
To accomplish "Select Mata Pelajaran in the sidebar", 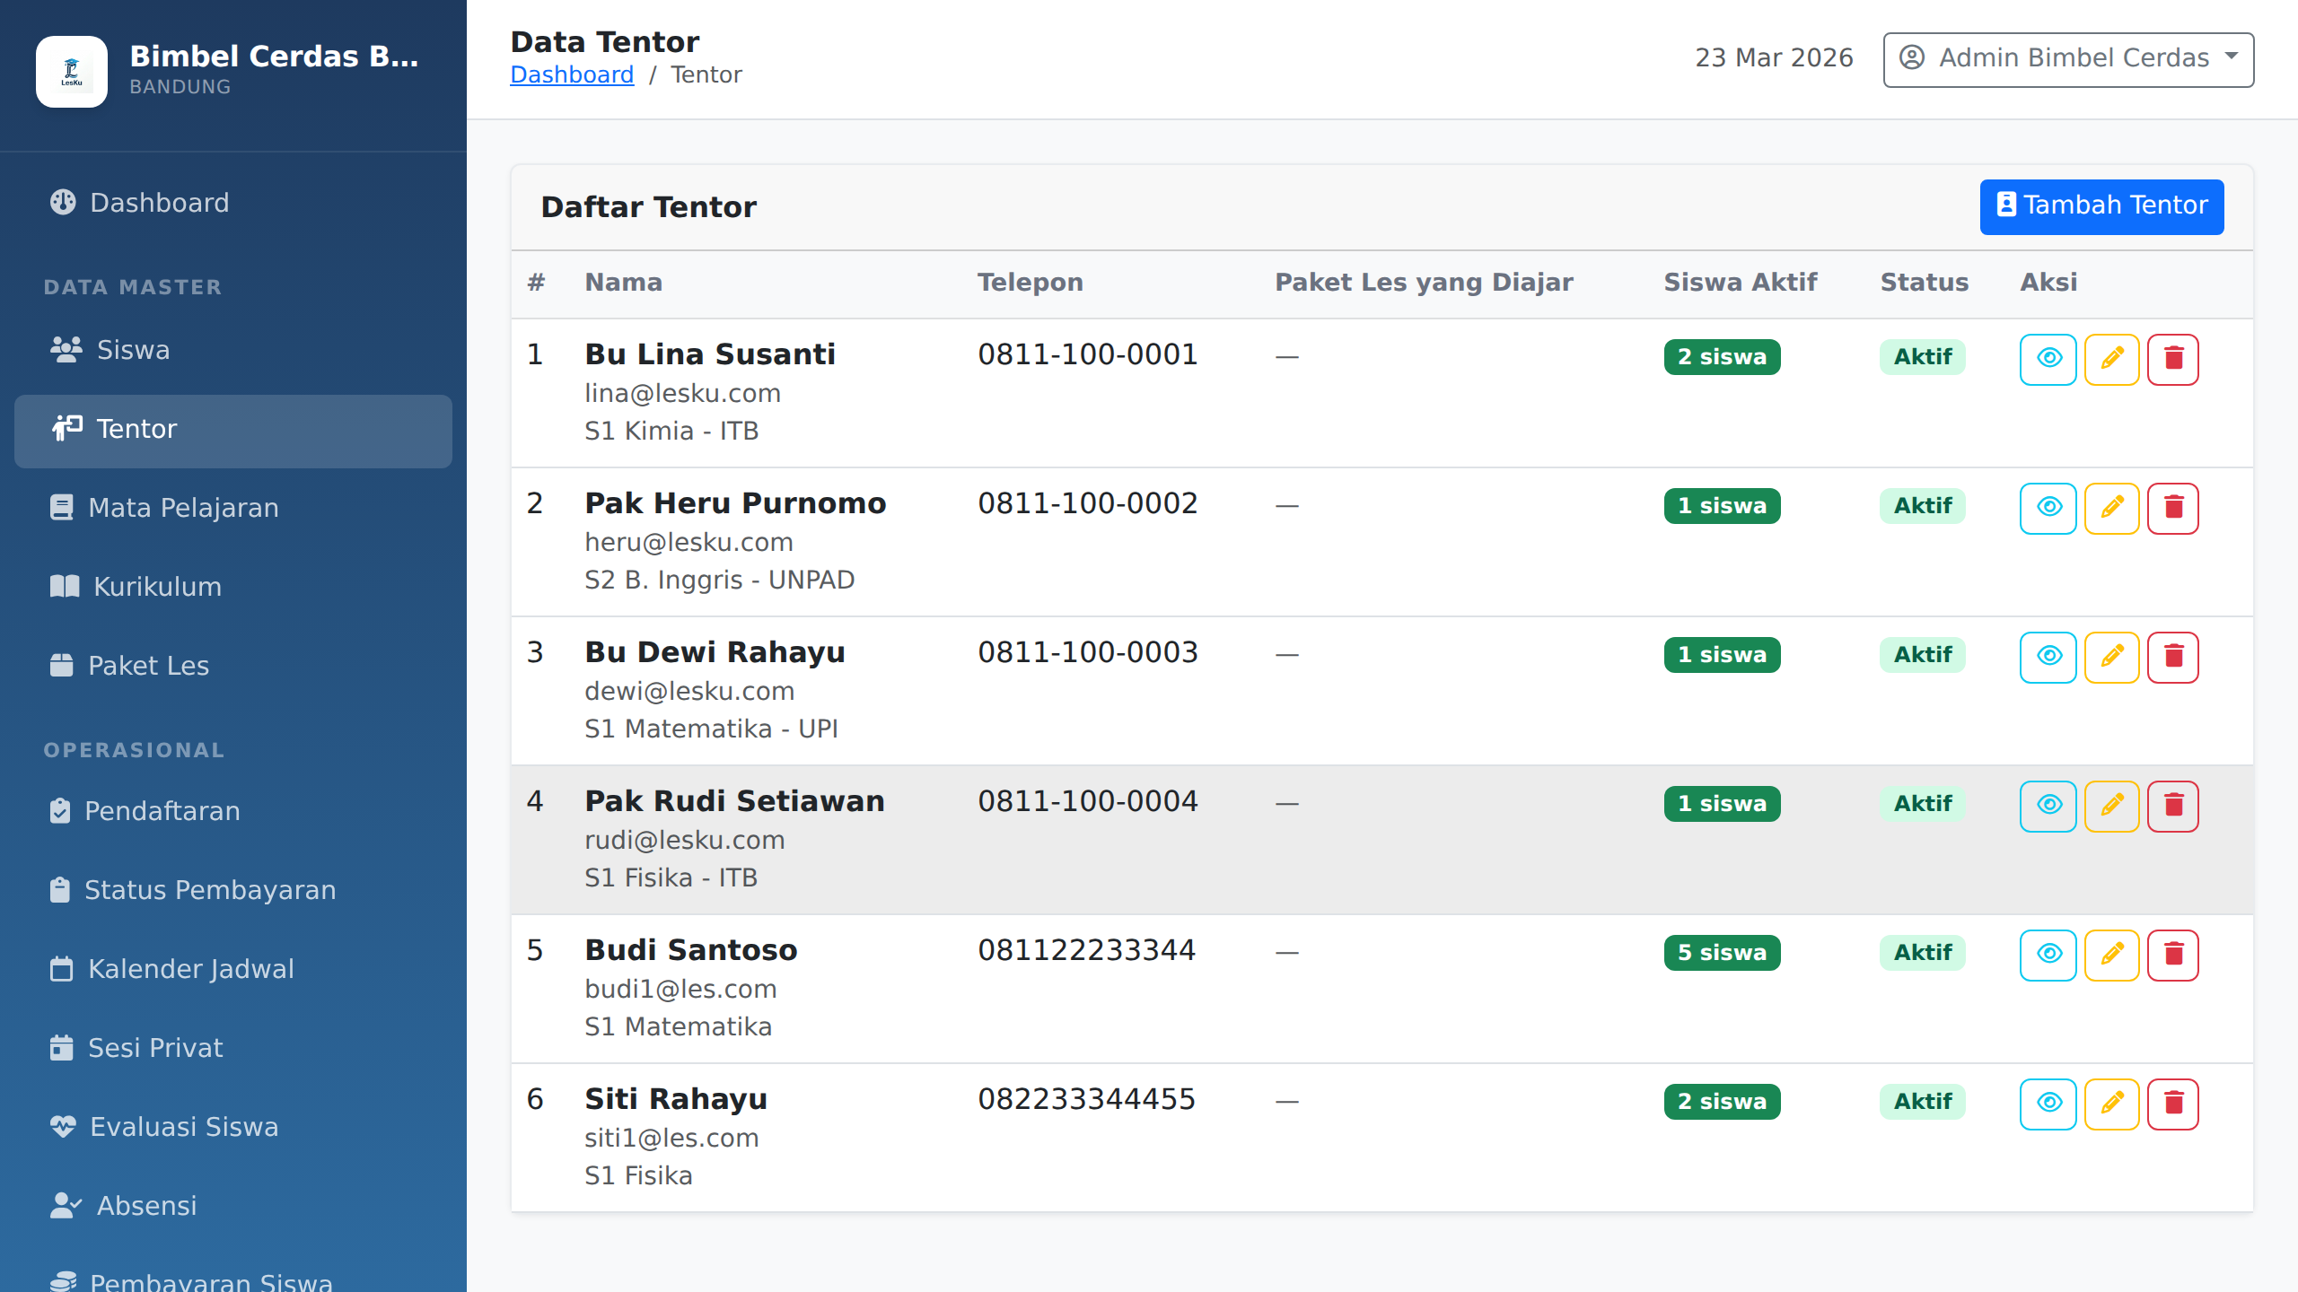I will click(183, 508).
